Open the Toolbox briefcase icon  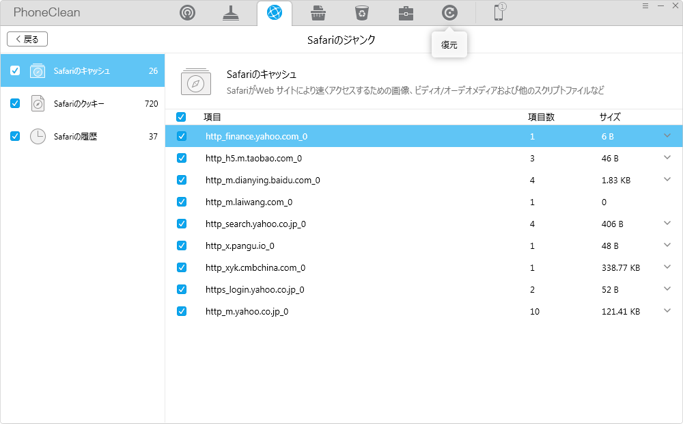(406, 13)
